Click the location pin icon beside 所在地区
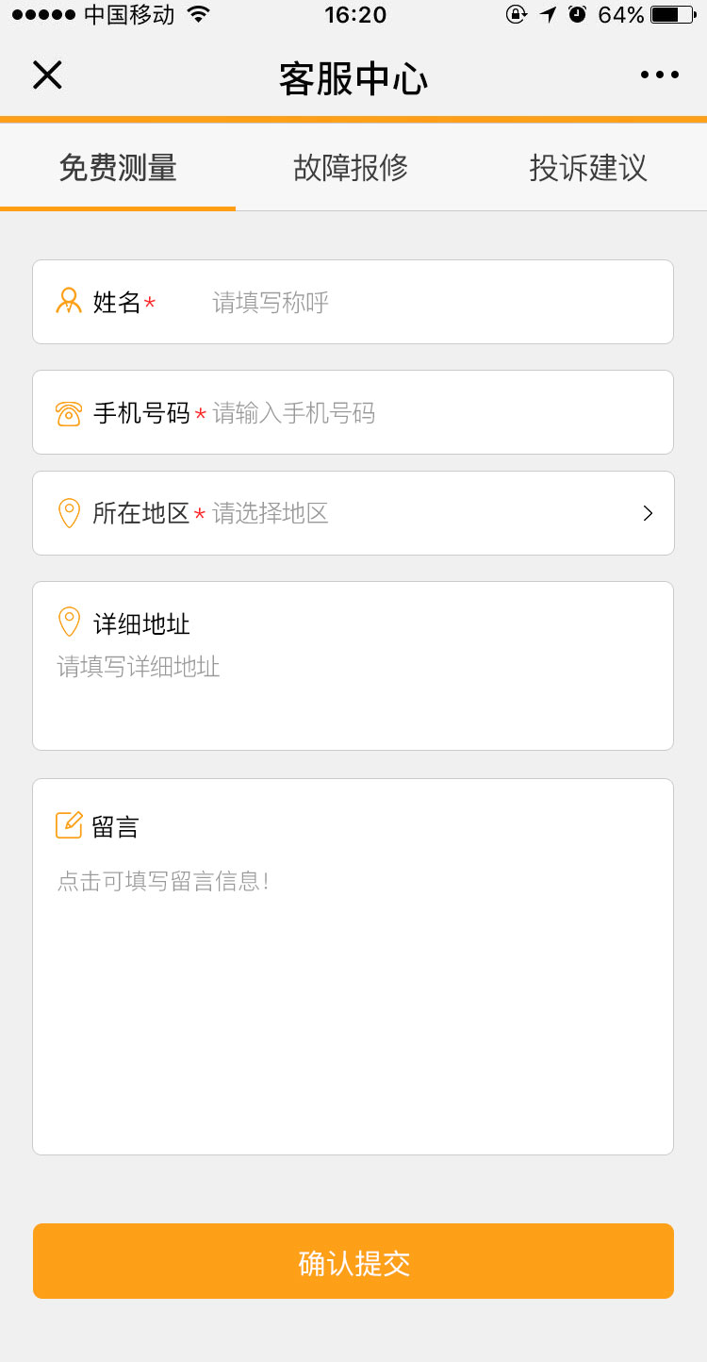Image resolution: width=707 pixels, height=1362 pixels. pos(69,513)
